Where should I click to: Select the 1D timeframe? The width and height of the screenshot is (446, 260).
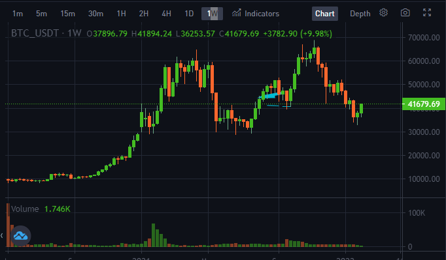click(189, 14)
